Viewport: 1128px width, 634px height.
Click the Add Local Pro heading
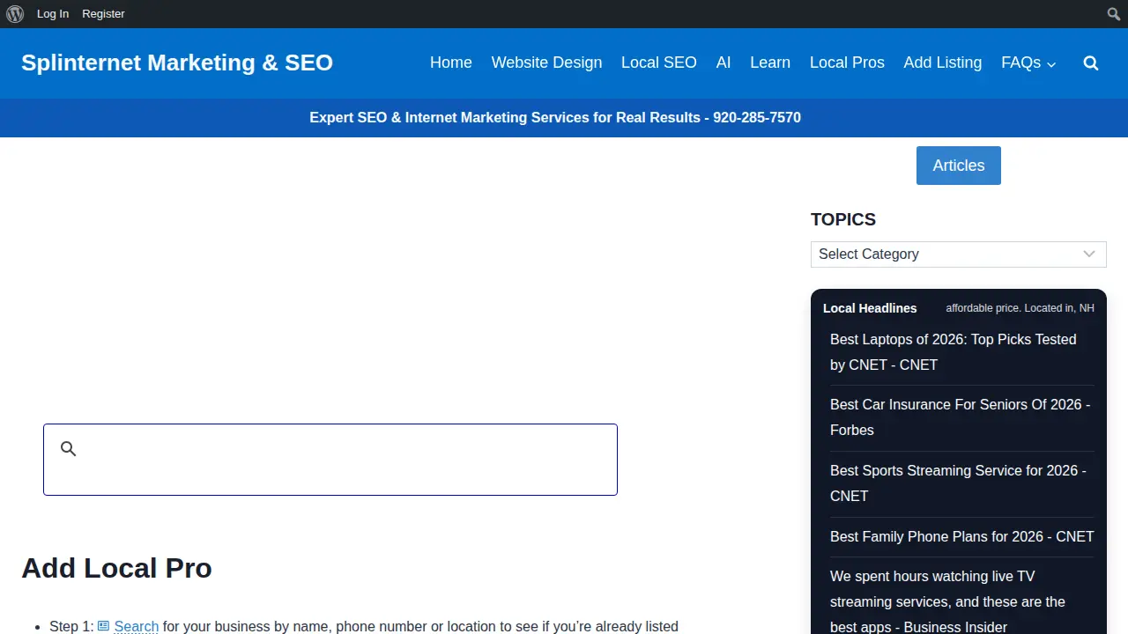[116, 568]
